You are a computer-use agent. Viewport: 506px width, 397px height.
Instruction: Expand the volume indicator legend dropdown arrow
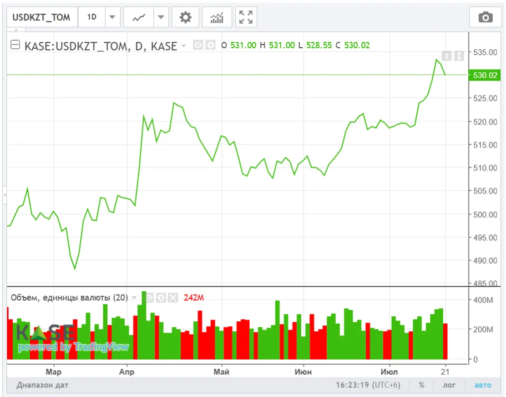(x=134, y=298)
